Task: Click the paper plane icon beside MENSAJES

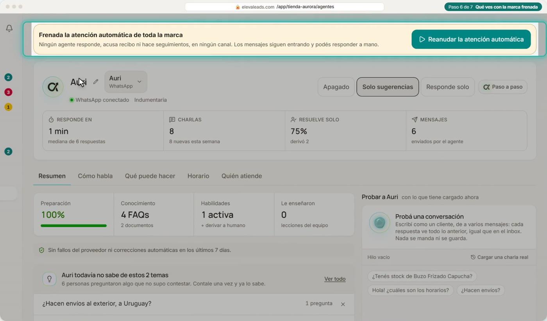Action: pos(415,119)
